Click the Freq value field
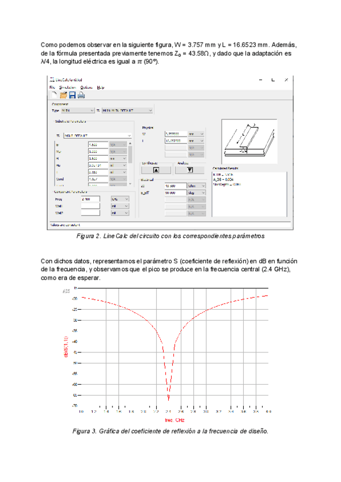 click(90, 199)
